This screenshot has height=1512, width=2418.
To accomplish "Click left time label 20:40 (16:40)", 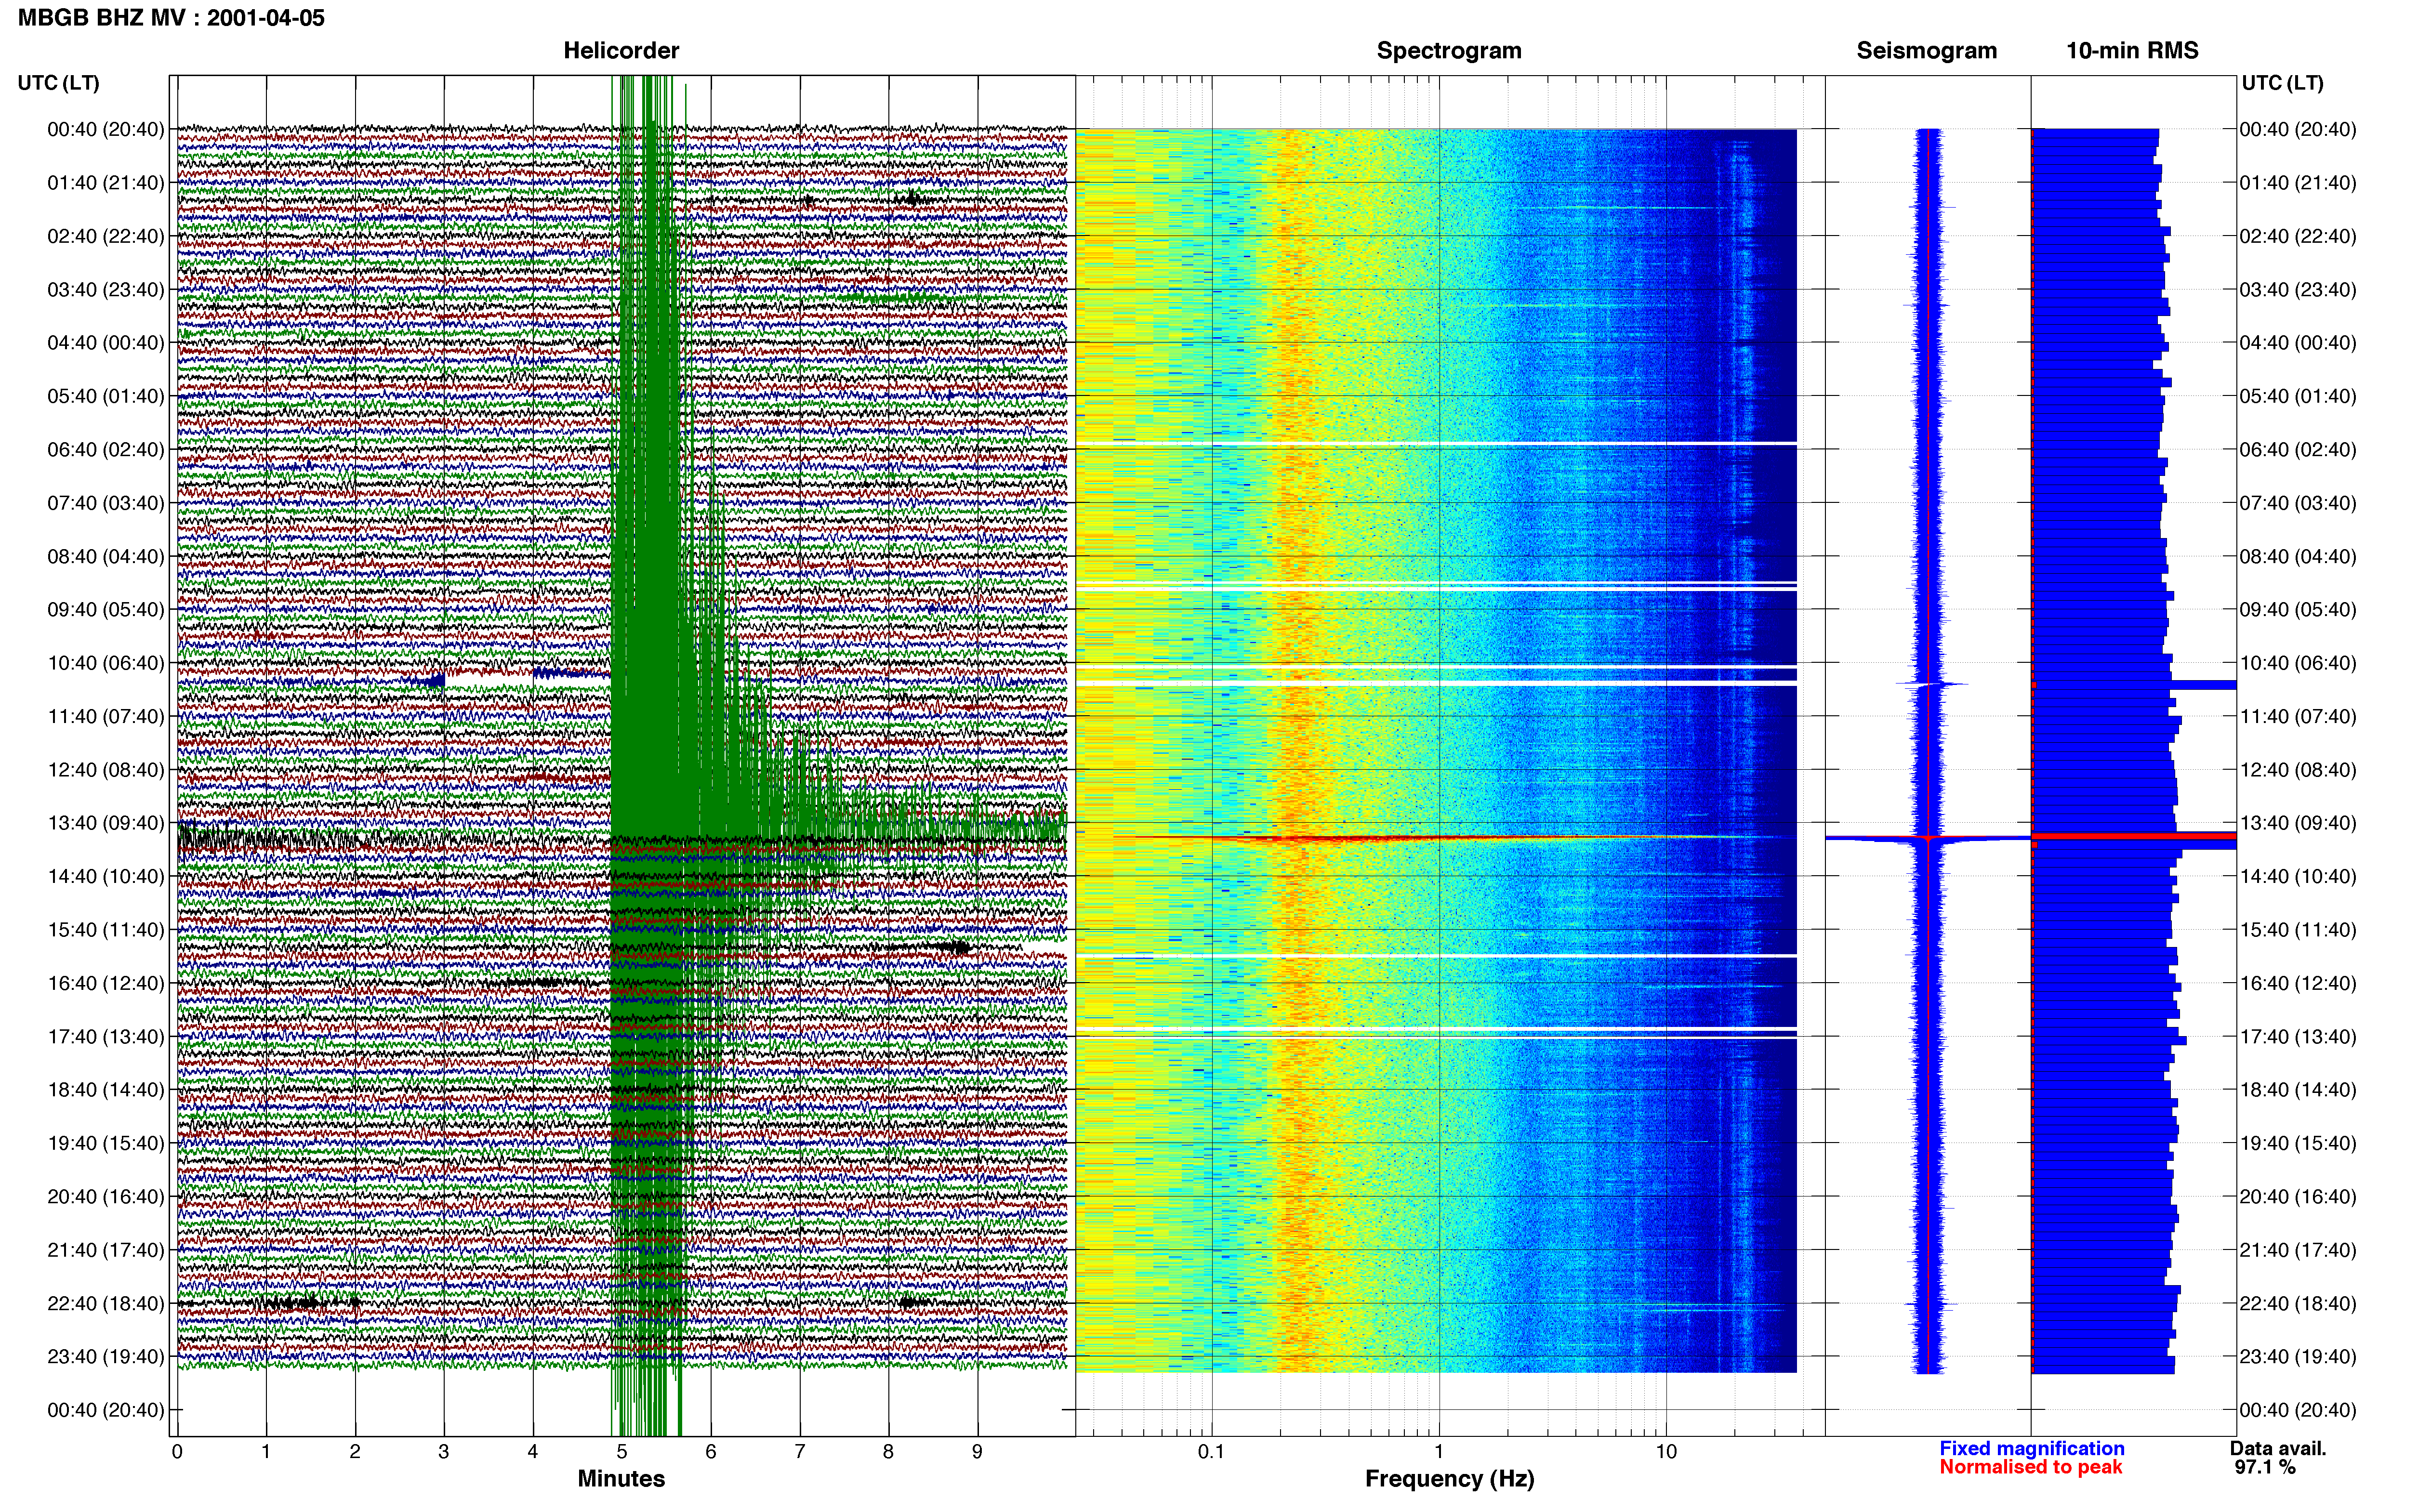I will pyautogui.click(x=106, y=1196).
